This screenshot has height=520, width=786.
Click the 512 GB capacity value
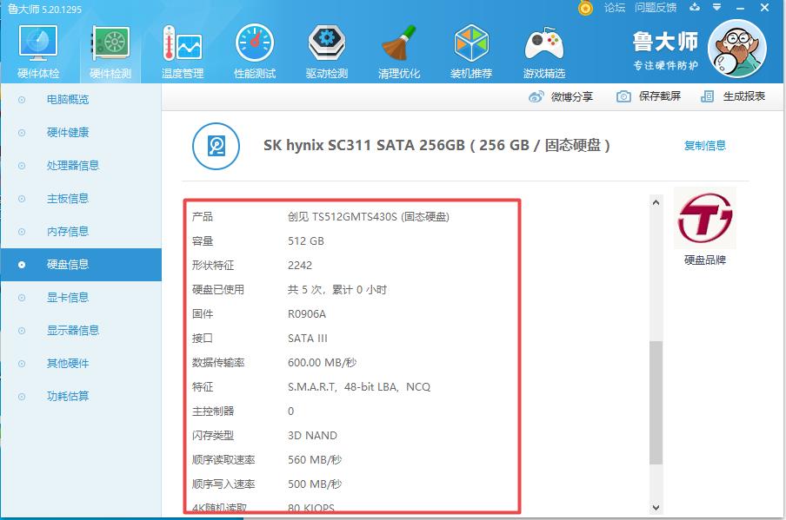coord(306,241)
